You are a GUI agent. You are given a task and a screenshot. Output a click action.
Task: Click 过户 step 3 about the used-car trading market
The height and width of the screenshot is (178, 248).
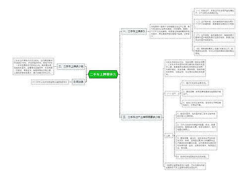pyautogui.click(x=202, y=104)
